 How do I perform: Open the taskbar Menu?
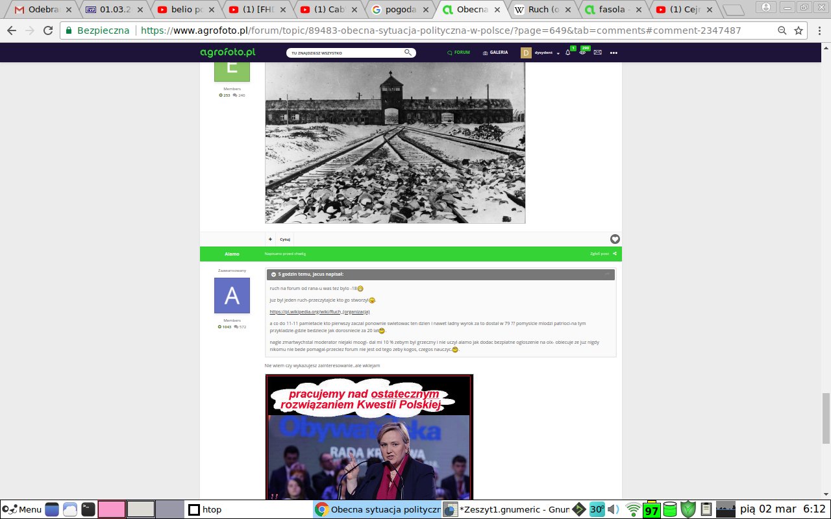pyautogui.click(x=22, y=509)
